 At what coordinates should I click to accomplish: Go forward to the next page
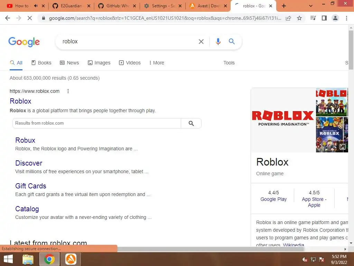click(x=19, y=18)
